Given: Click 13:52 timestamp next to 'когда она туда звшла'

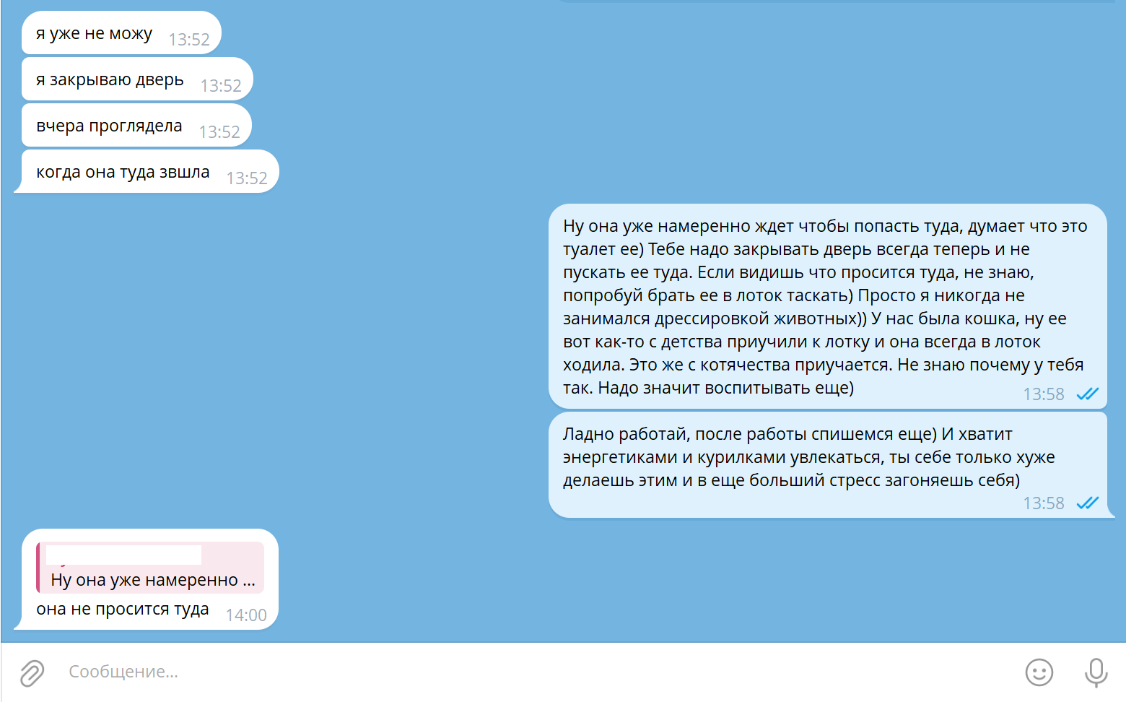Looking at the screenshot, I should [247, 178].
